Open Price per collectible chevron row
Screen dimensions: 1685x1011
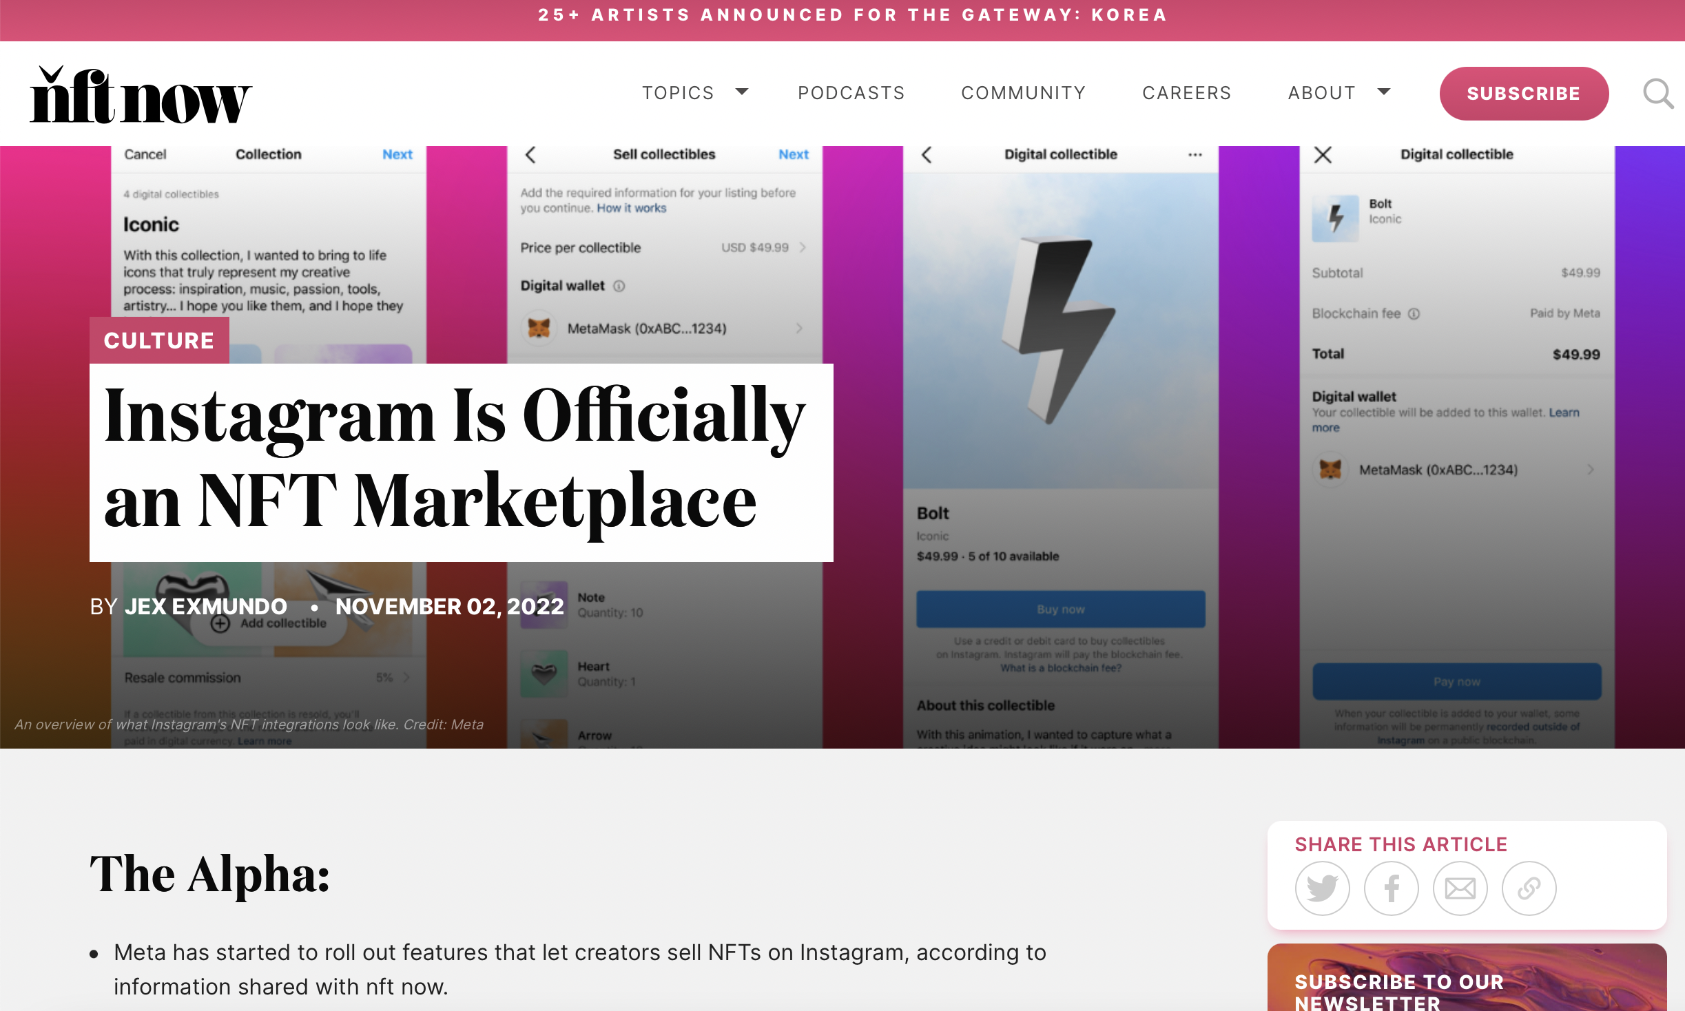click(803, 247)
